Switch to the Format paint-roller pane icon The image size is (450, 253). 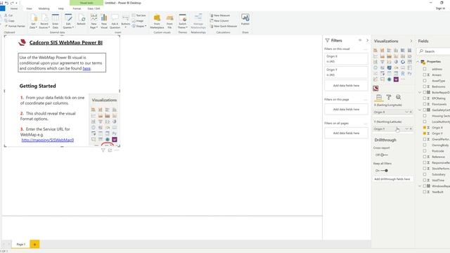[x=389, y=97]
